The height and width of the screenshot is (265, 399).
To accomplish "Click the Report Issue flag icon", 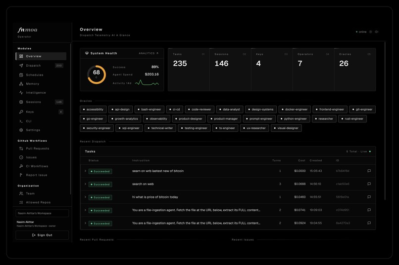I will 21,175.
